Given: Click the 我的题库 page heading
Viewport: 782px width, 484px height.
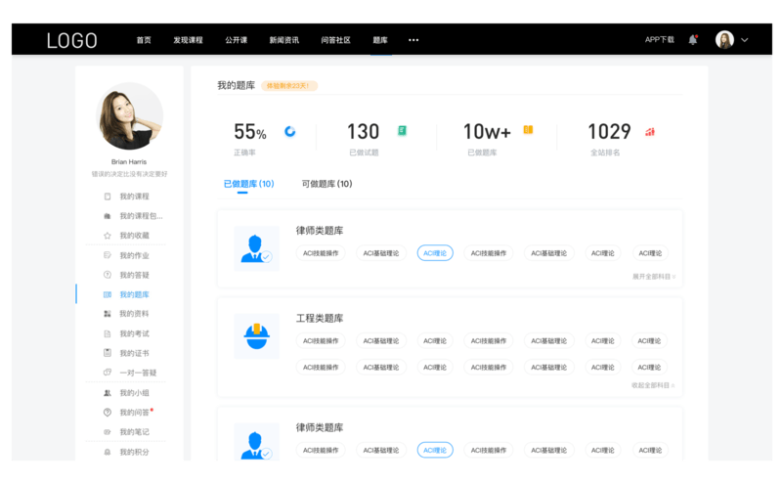Looking at the screenshot, I should pos(236,85).
